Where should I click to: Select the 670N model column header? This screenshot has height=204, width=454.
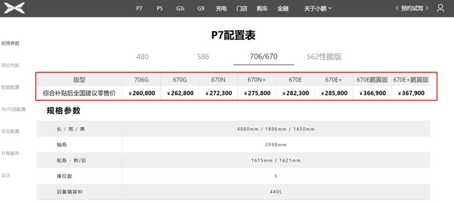218,80
